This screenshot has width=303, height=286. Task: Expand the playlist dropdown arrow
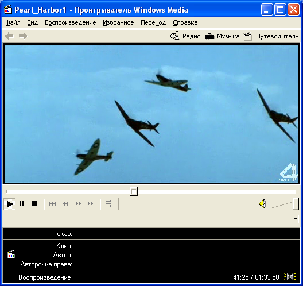(x=296, y=219)
